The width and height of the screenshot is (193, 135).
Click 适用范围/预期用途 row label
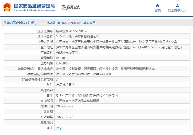tap(40, 74)
